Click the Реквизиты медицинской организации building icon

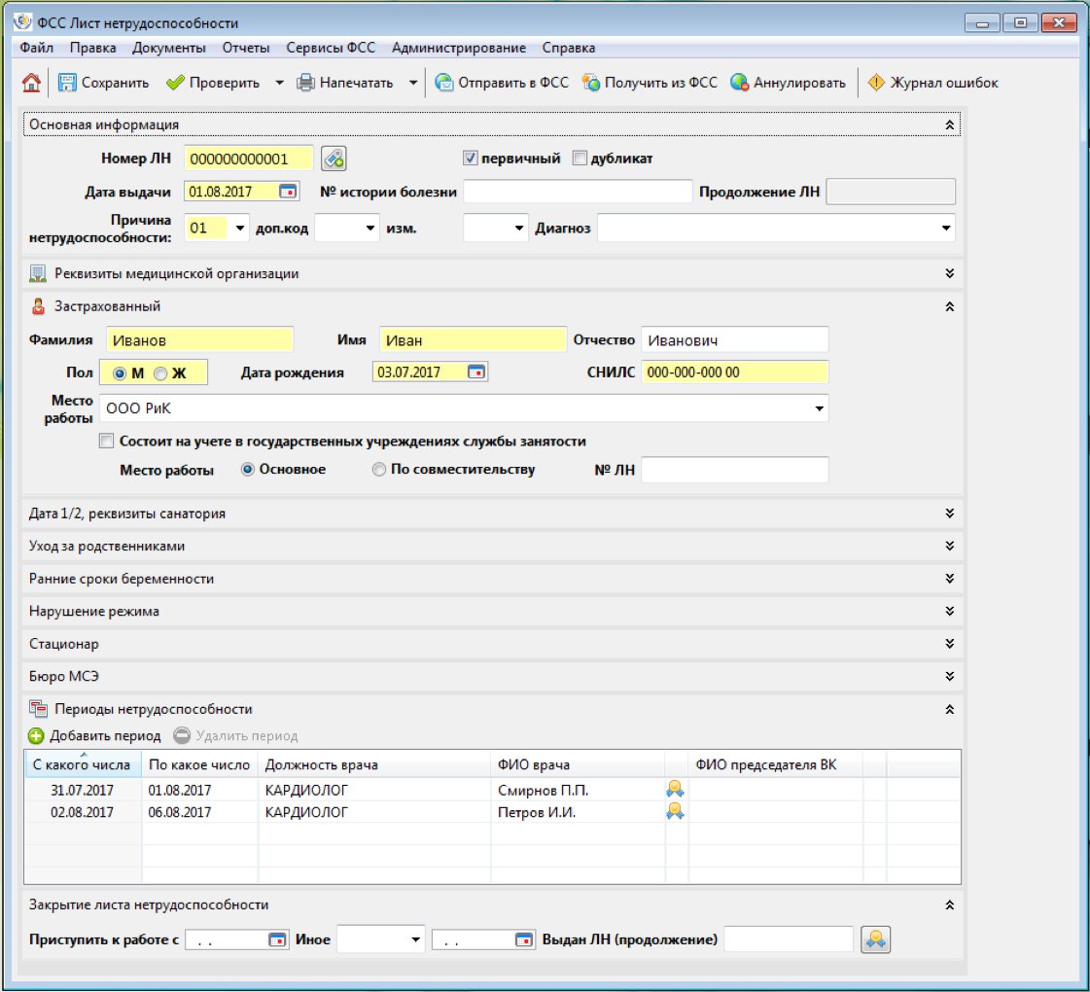pos(38,274)
